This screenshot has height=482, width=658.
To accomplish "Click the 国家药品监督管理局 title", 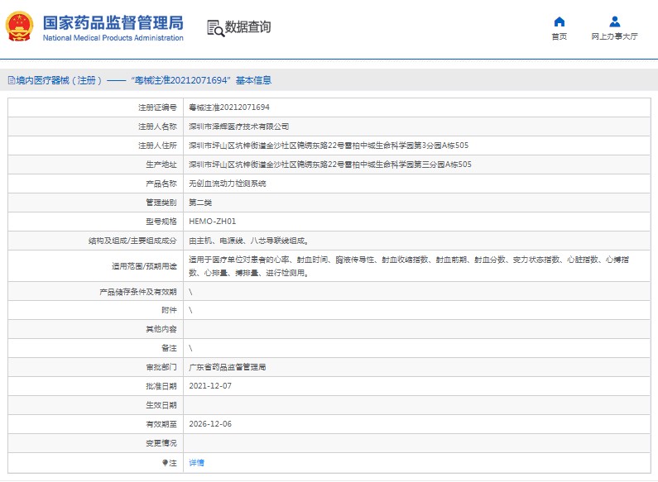I will [113, 23].
